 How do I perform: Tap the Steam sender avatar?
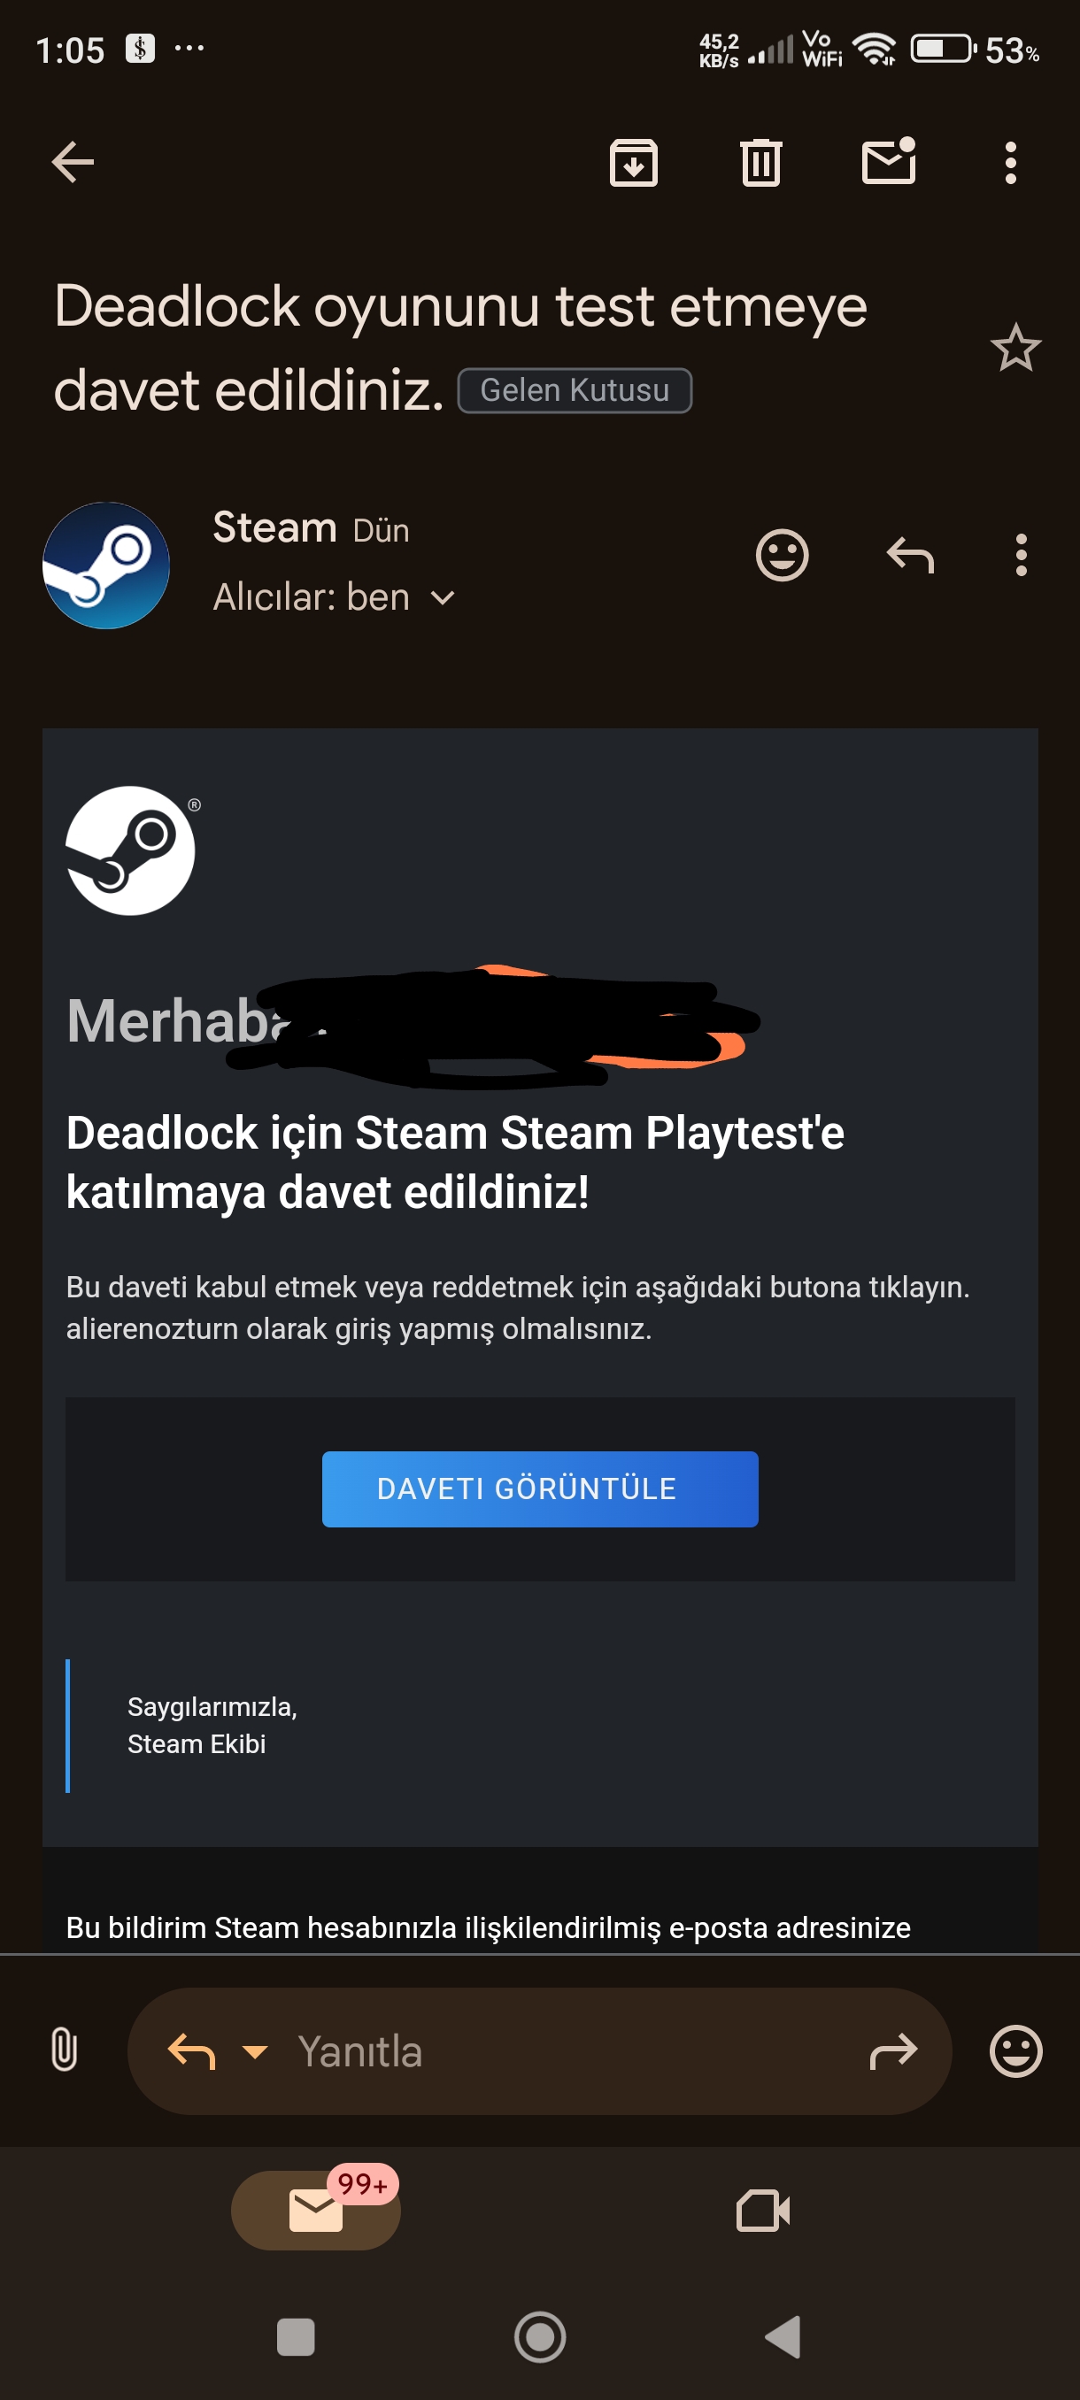click(x=106, y=565)
